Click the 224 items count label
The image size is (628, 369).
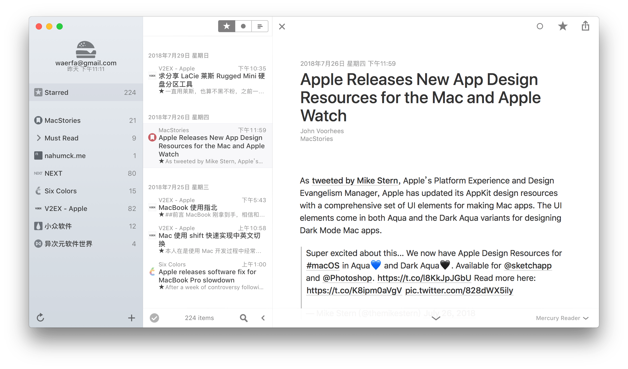(199, 318)
